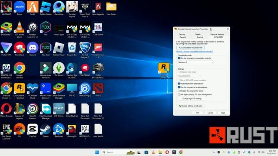The width and height of the screenshot is (278, 156).
Task: Select the PC Health Check icon
Action: (33, 91)
